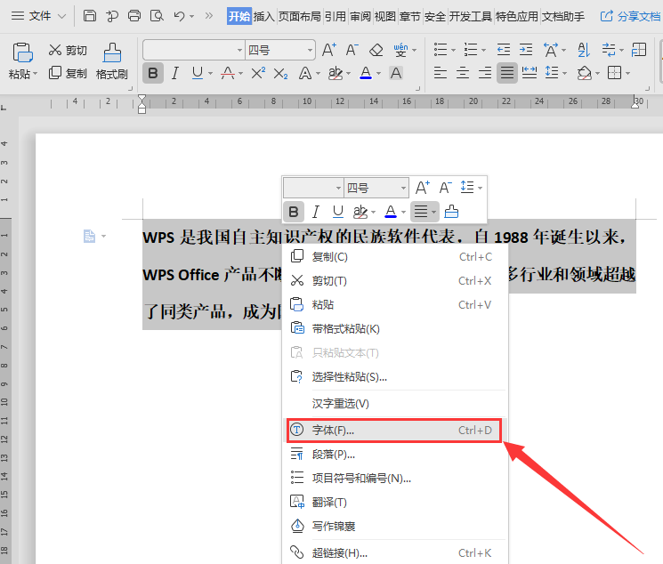This screenshot has width=663, height=564.
Task: Toggle Underline in floating mini toolbar
Action: tap(338, 211)
